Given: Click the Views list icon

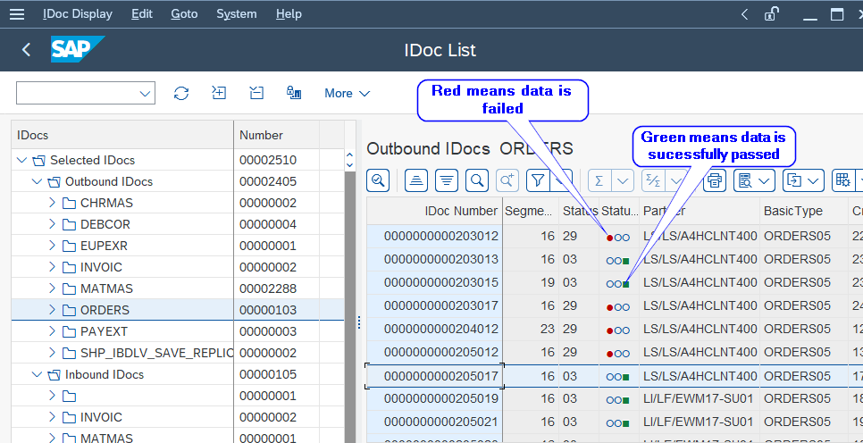Looking at the screenshot, I should click(746, 180).
